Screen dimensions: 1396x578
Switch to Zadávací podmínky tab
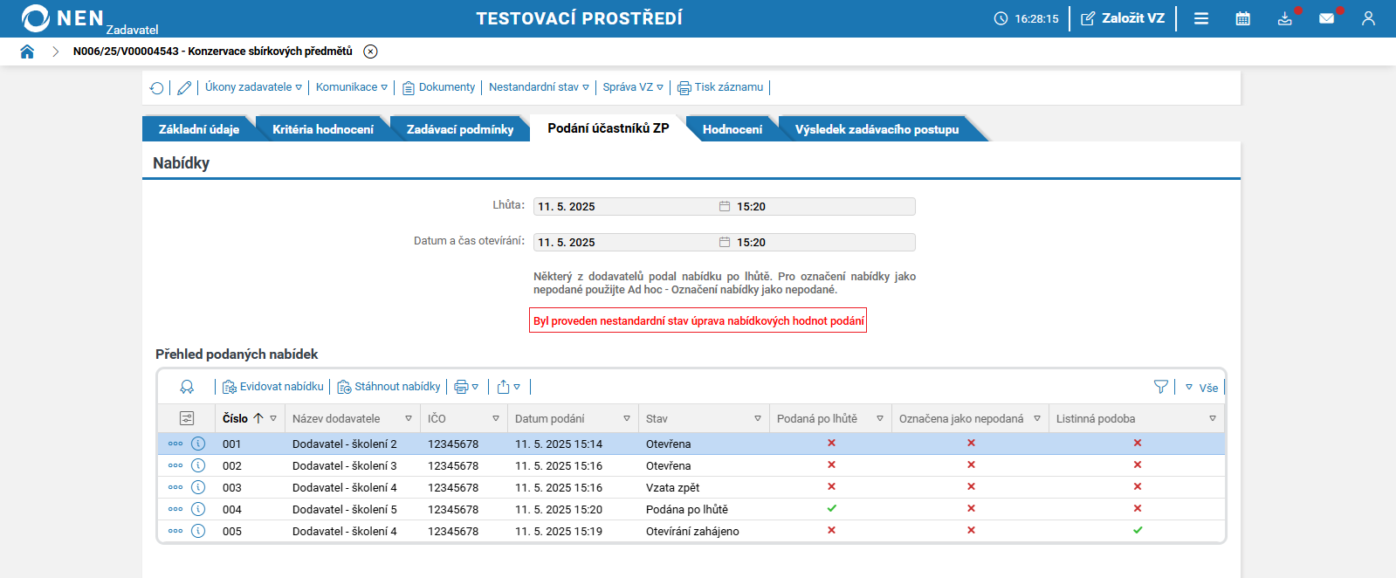[460, 129]
